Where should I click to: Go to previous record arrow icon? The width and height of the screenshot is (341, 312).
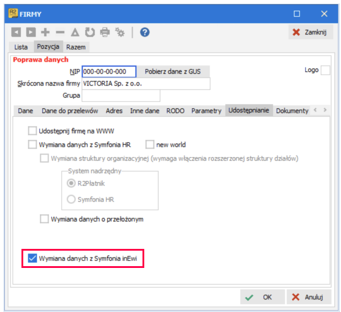click(x=16, y=32)
